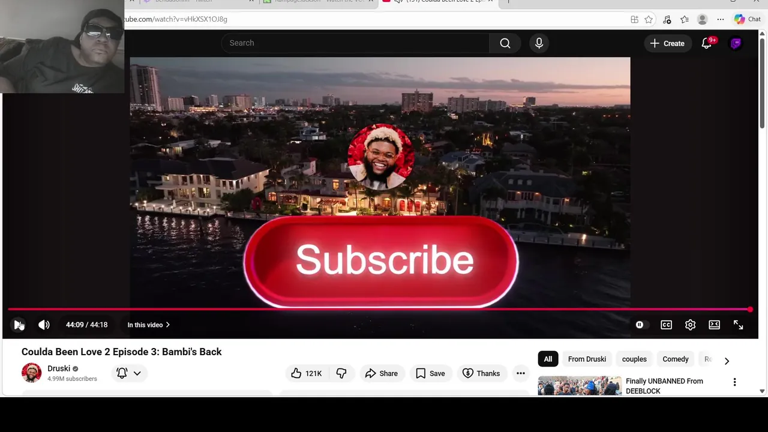The width and height of the screenshot is (768, 432).
Task: Click the YouTube search magnifier button
Action: click(505, 43)
